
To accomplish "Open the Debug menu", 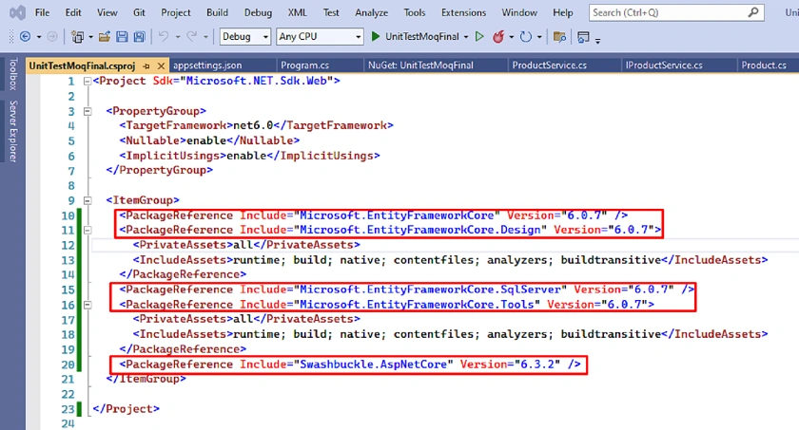I will tap(258, 12).
